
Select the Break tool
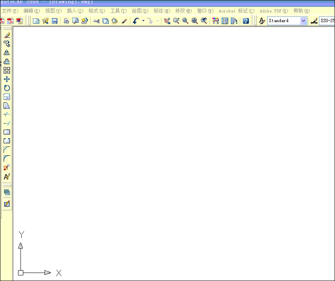[x=7, y=141]
